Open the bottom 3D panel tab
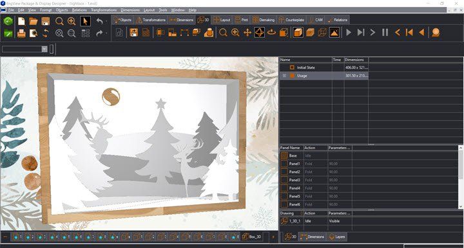This screenshot has height=248, width=464. tap(290, 236)
